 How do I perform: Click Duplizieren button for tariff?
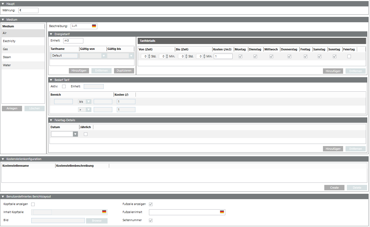click(124, 70)
